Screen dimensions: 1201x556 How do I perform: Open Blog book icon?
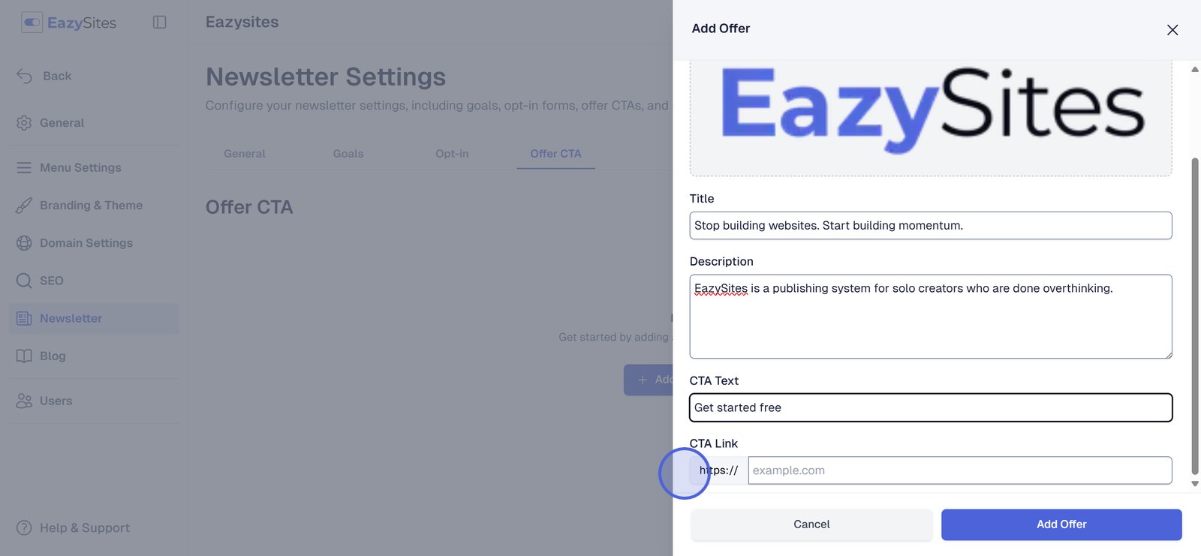(x=24, y=356)
